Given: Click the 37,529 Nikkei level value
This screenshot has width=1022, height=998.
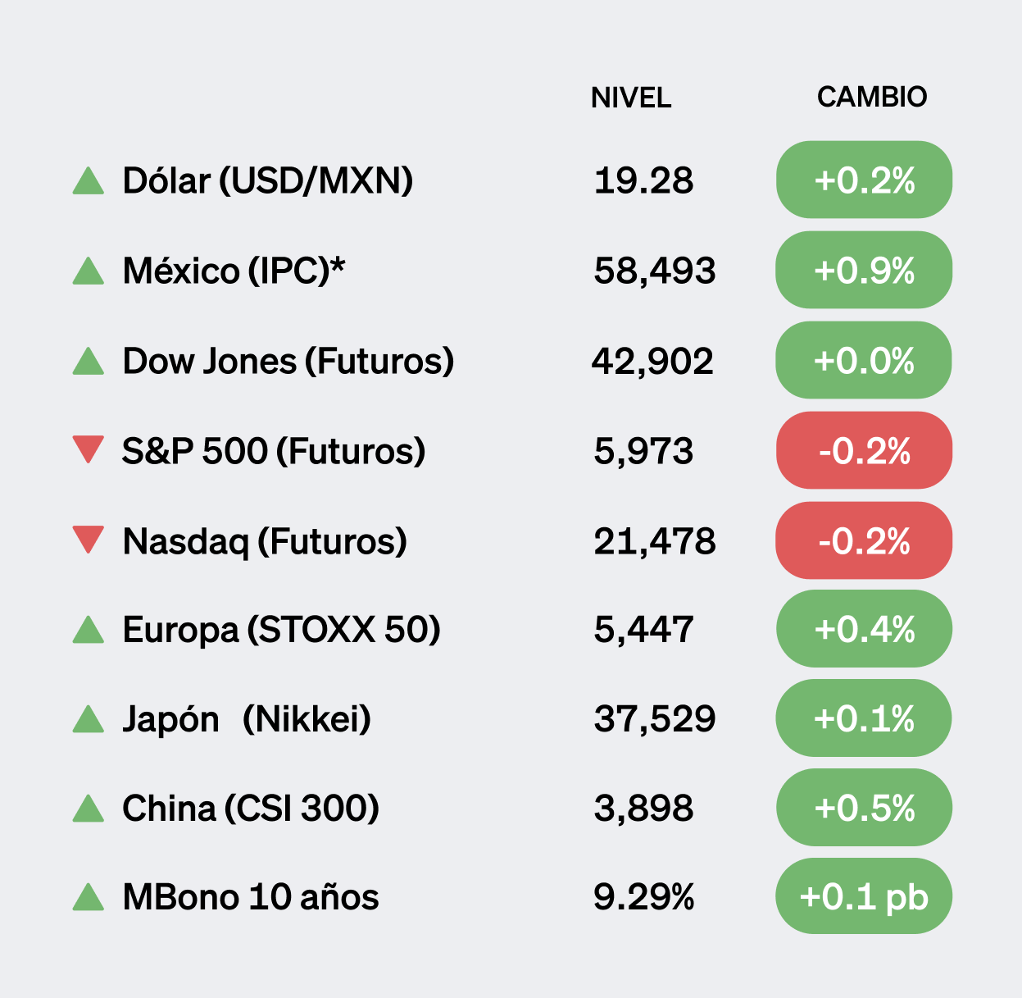Looking at the screenshot, I should 655,719.
